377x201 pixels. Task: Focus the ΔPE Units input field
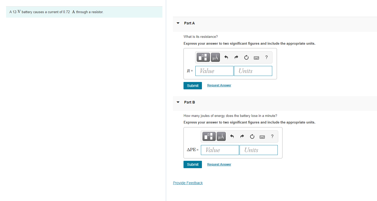click(259, 150)
